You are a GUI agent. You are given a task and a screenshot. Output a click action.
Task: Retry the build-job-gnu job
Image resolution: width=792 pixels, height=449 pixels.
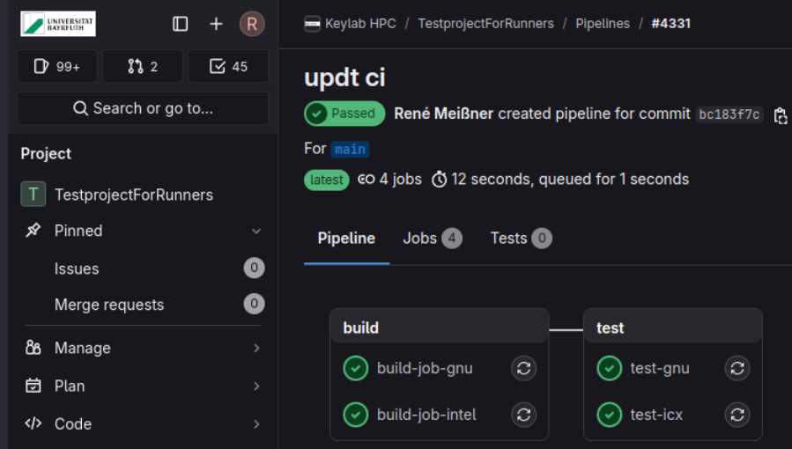[x=523, y=368]
